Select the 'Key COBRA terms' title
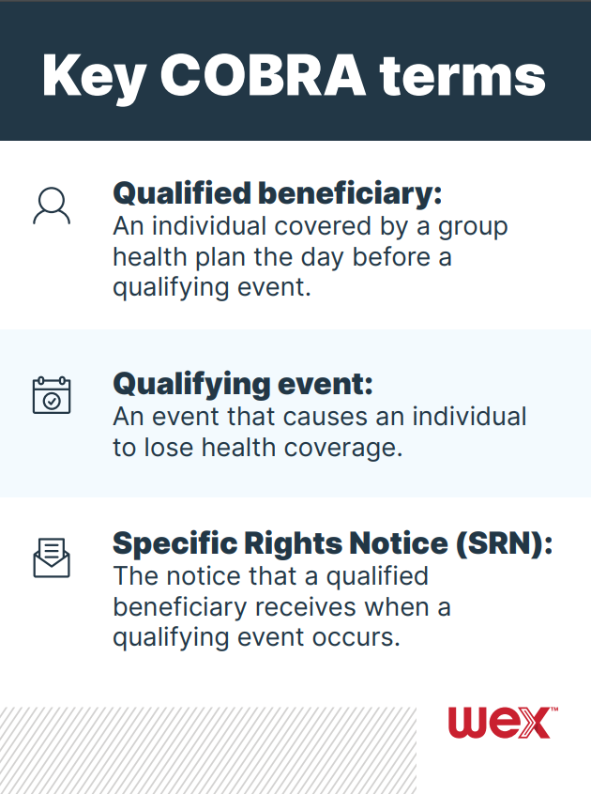The height and width of the screenshot is (794, 591). 294,76
